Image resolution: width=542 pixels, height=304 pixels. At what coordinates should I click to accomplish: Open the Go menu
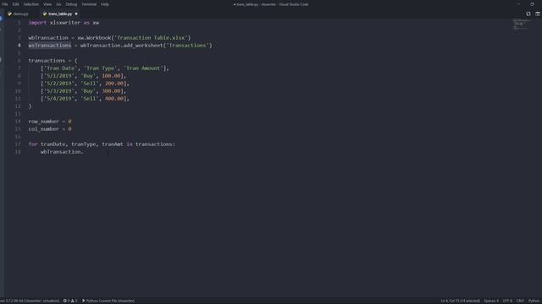(x=58, y=4)
